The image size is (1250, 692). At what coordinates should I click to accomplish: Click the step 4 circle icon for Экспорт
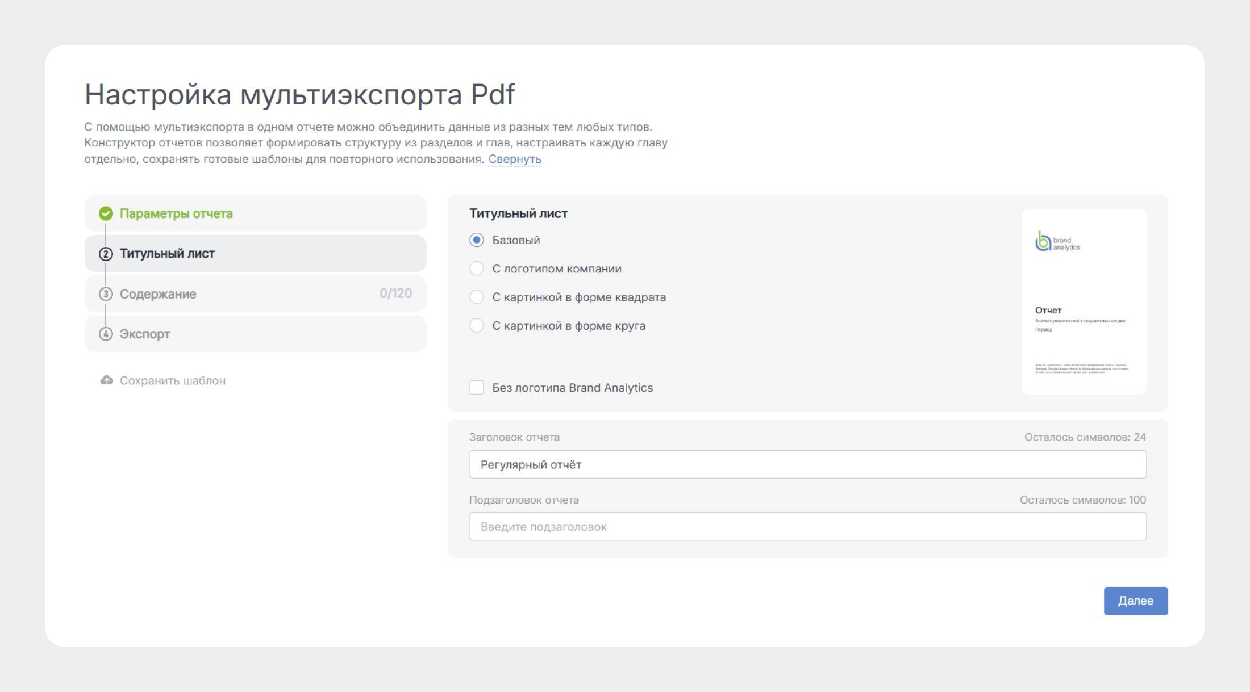click(106, 334)
